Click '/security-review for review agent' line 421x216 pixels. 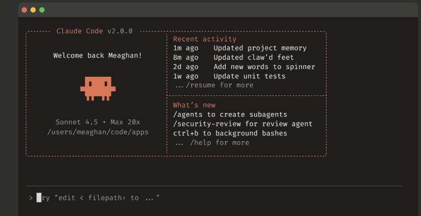point(243,124)
